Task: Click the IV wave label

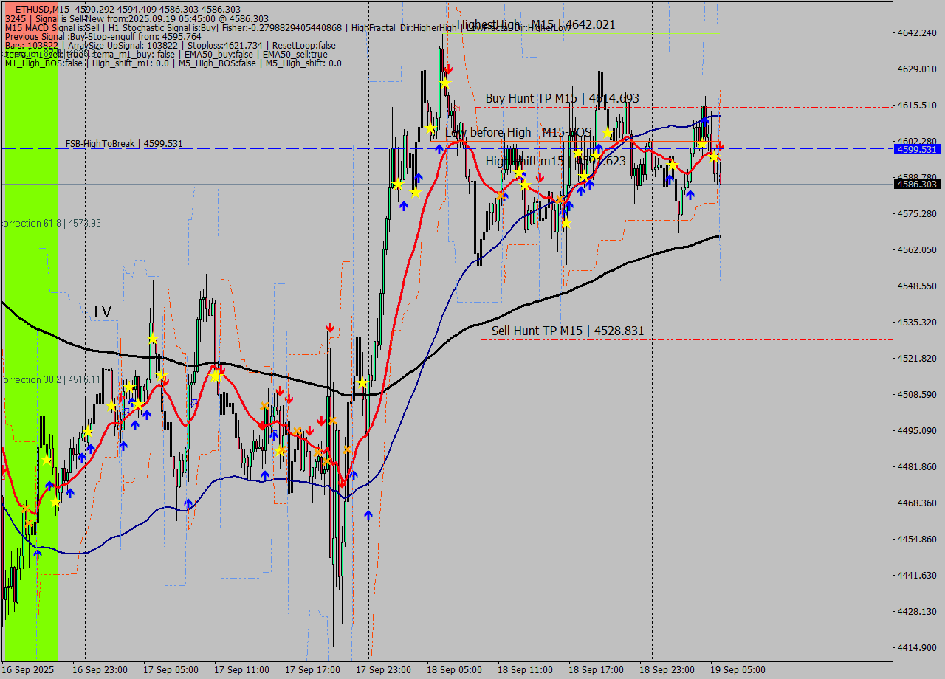Action: click(103, 311)
